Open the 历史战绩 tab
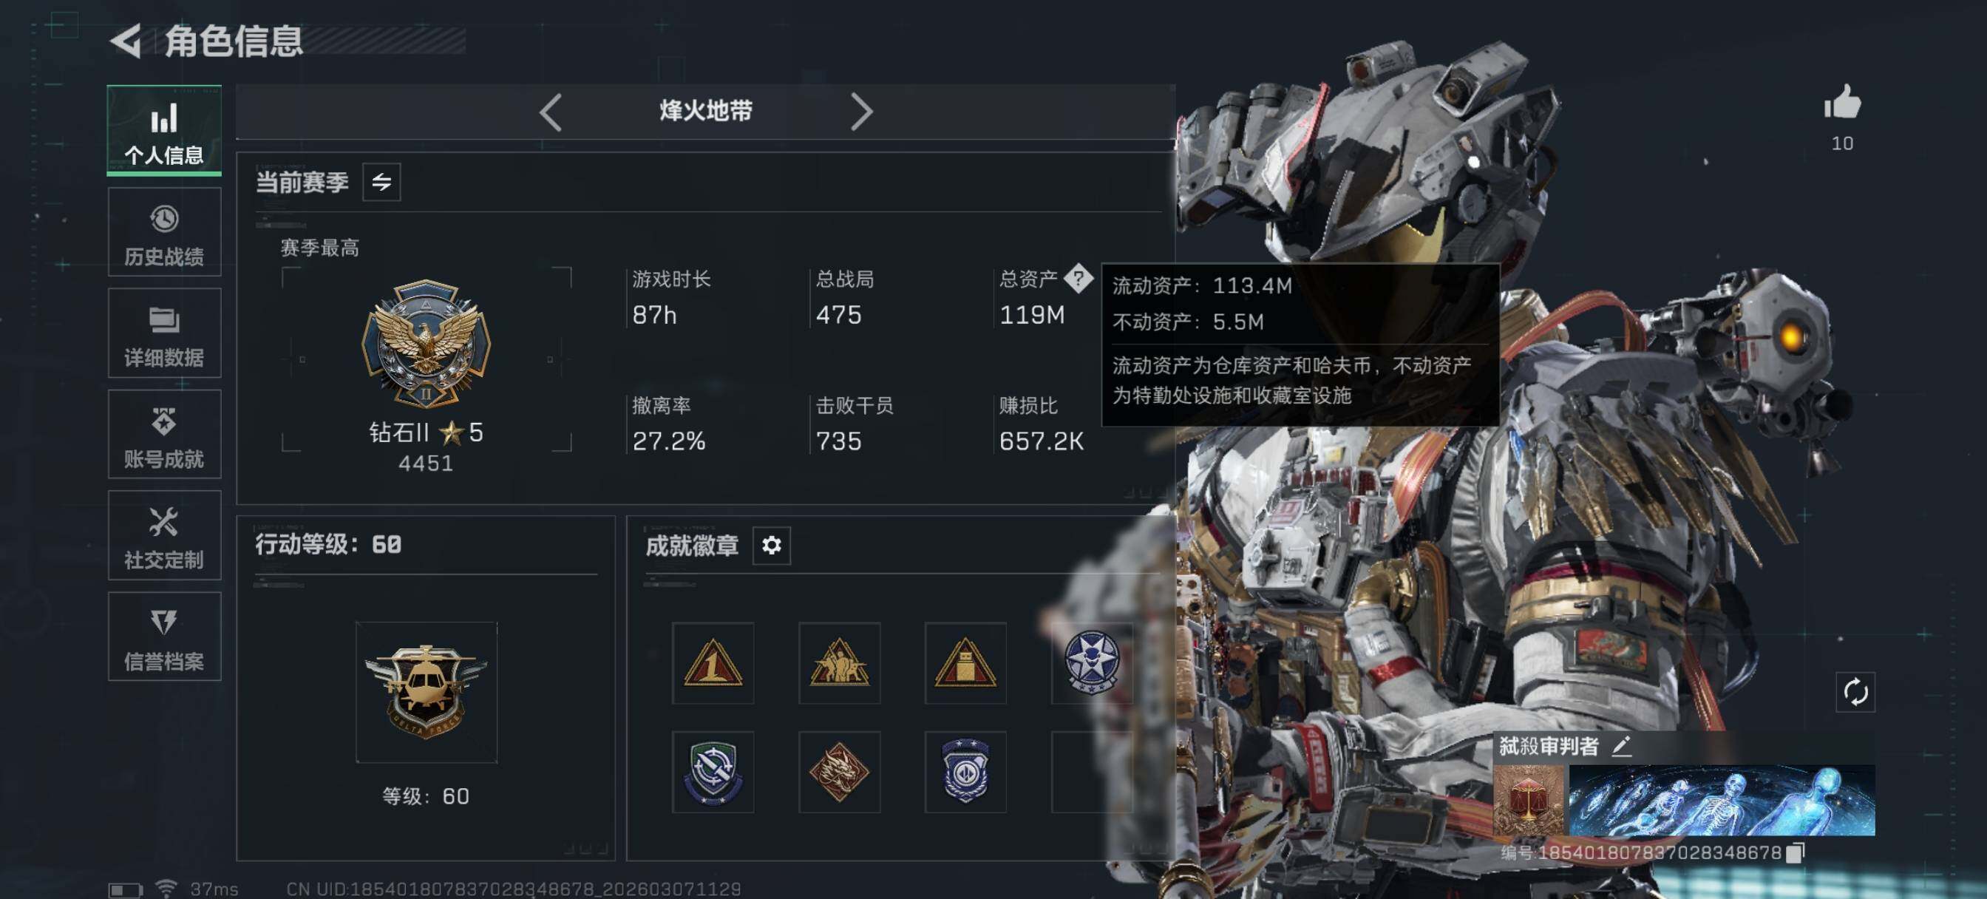This screenshot has width=1987, height=899. click(x=164, y=232)
